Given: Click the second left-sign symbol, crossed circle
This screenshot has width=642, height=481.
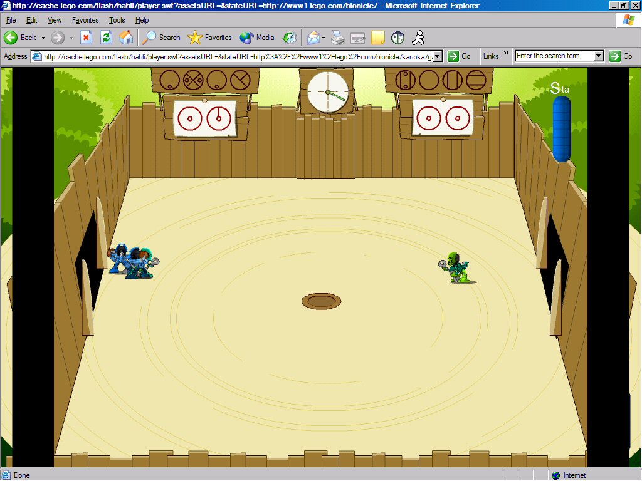Looking at the screenshot, I should [193, 80].
